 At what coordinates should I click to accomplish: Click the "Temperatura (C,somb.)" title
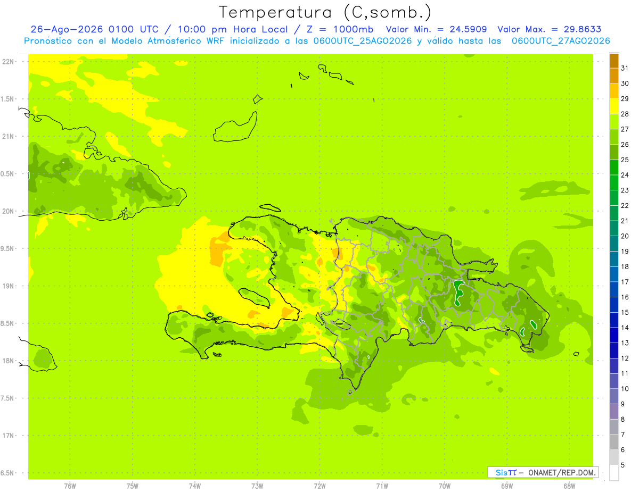(x=325, y=12)
